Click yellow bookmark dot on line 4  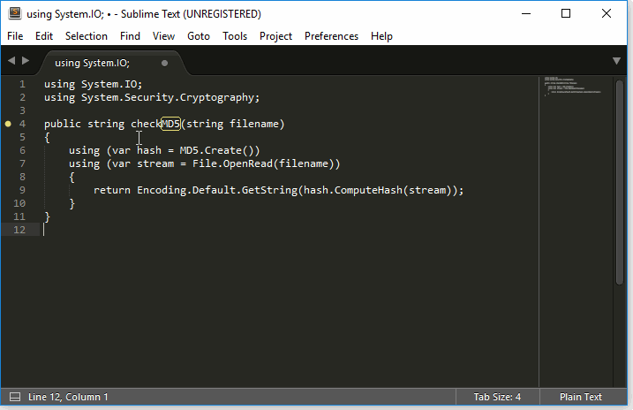8,124
